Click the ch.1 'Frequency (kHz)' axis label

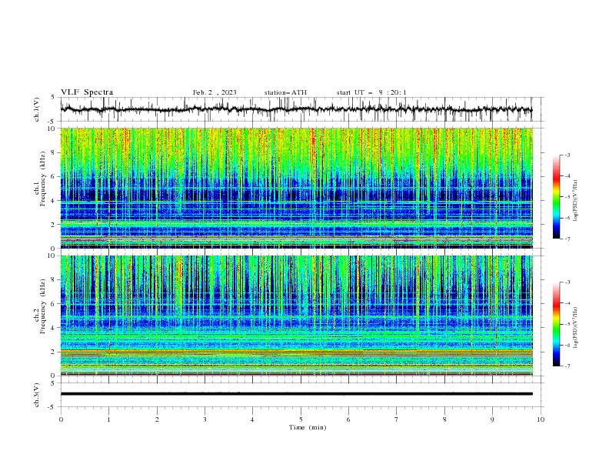click(x=43, y=179)
